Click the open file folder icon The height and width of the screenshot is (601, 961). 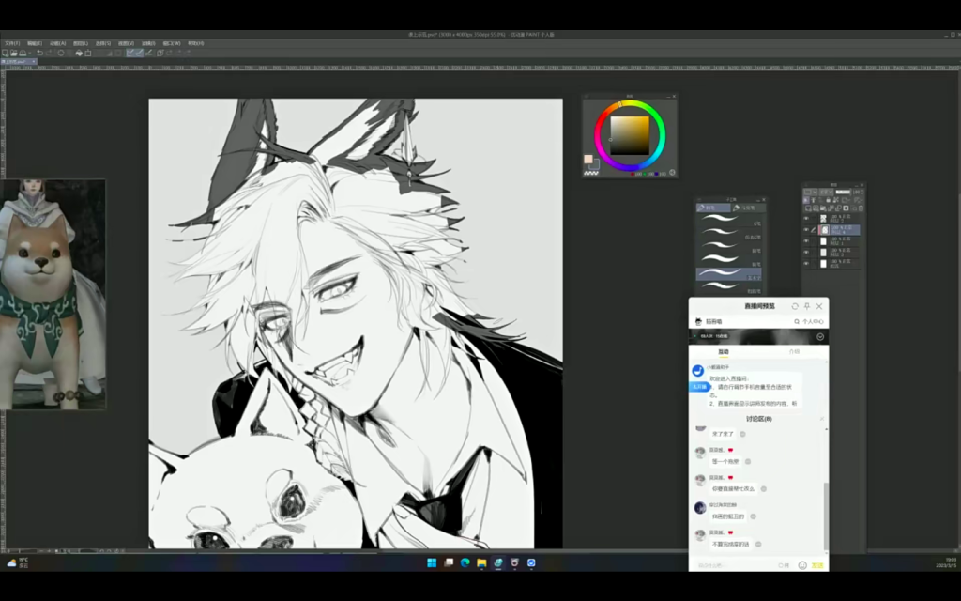[x=13, y=53]
